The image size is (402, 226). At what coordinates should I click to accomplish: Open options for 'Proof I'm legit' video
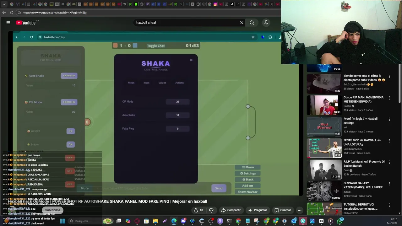(x=389, y=119)
